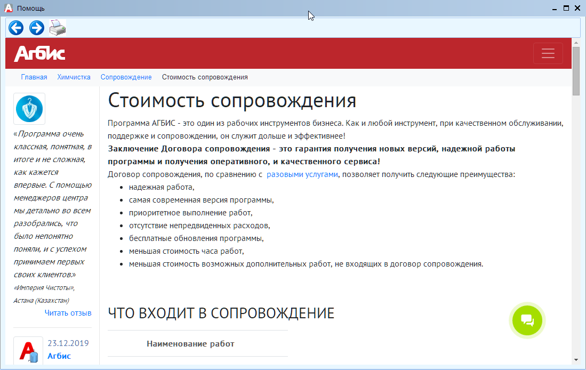This screenshot has width=586, height=370.
Task: Click the bullet 'приоритетное выполнение работ,'
Action: tap(190, 213)
